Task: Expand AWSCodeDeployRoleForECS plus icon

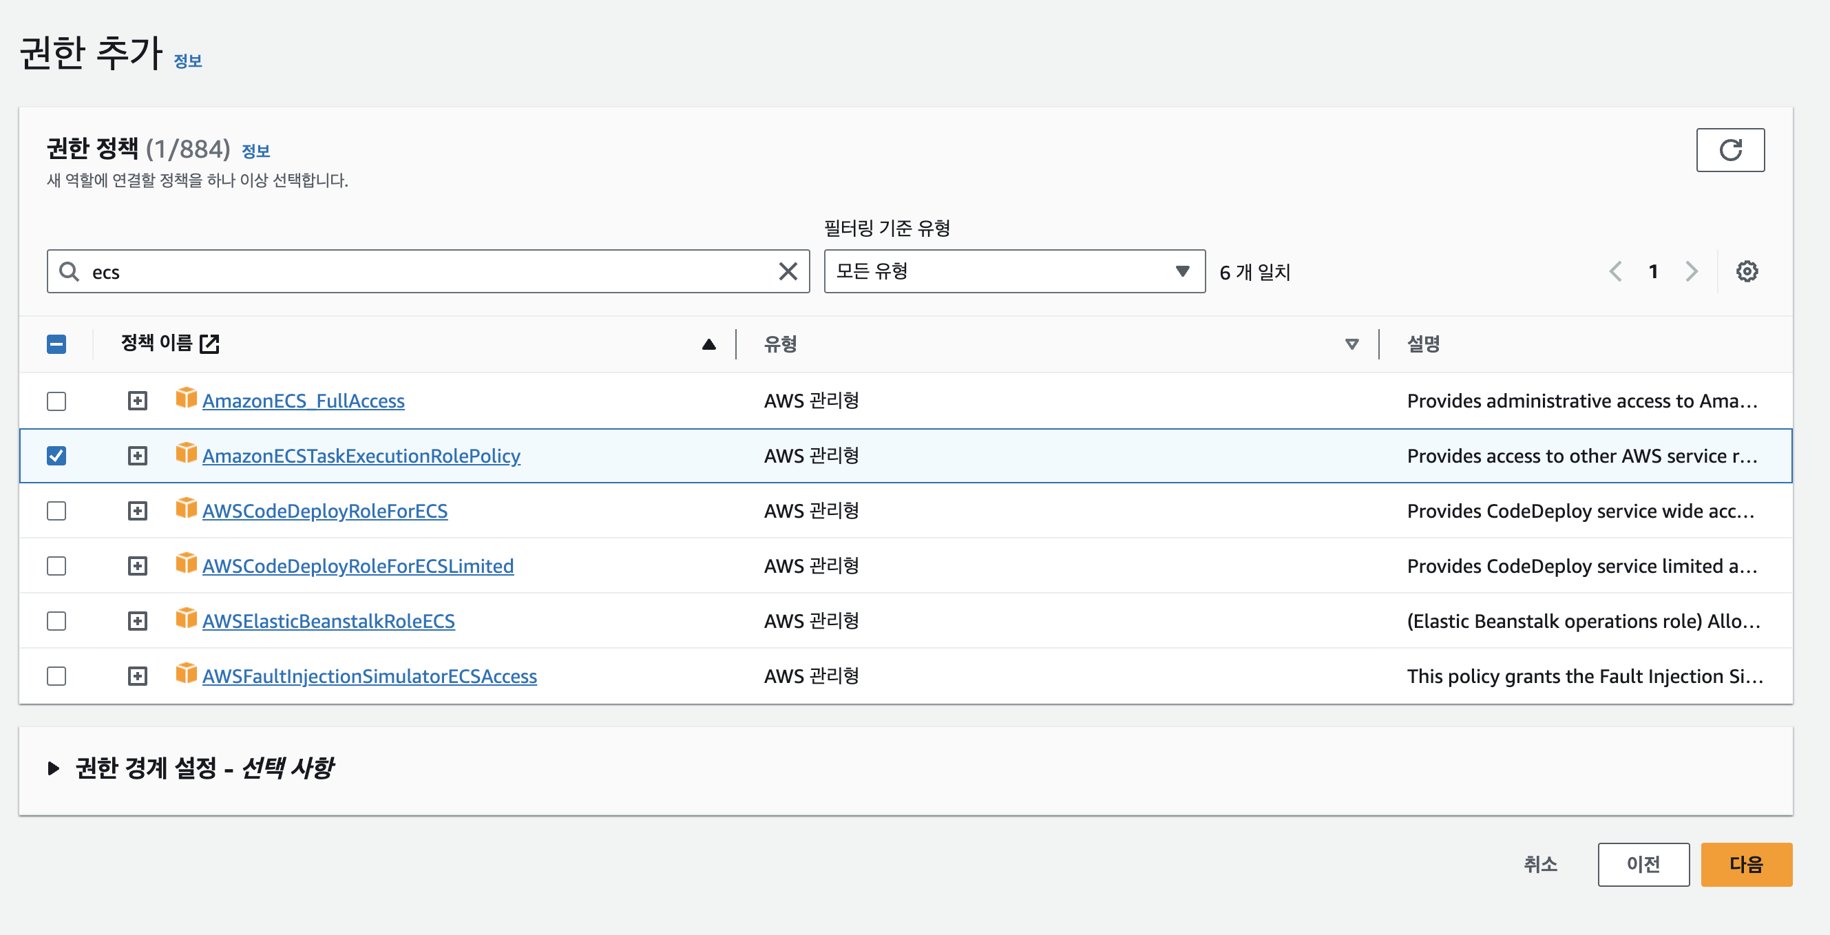Action: 137,511
